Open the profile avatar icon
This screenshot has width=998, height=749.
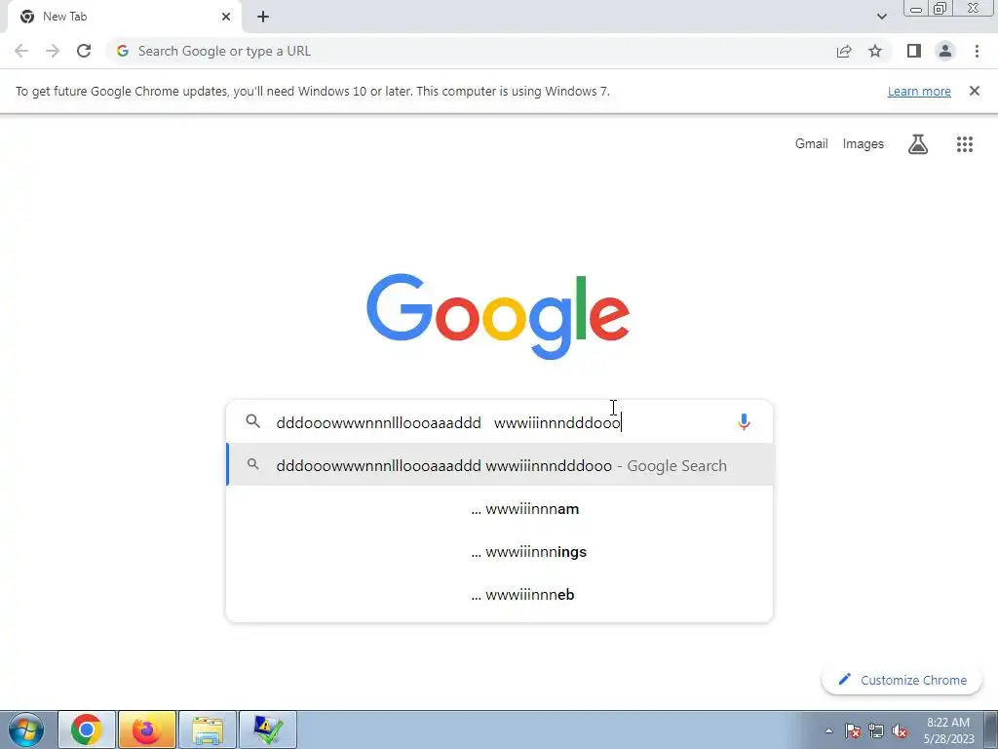click(945, 51)
